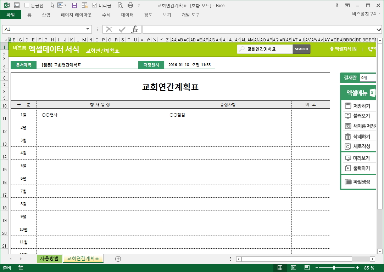Uncheck the 머리글 headings checkbox
384x272 pixels.
95,5
